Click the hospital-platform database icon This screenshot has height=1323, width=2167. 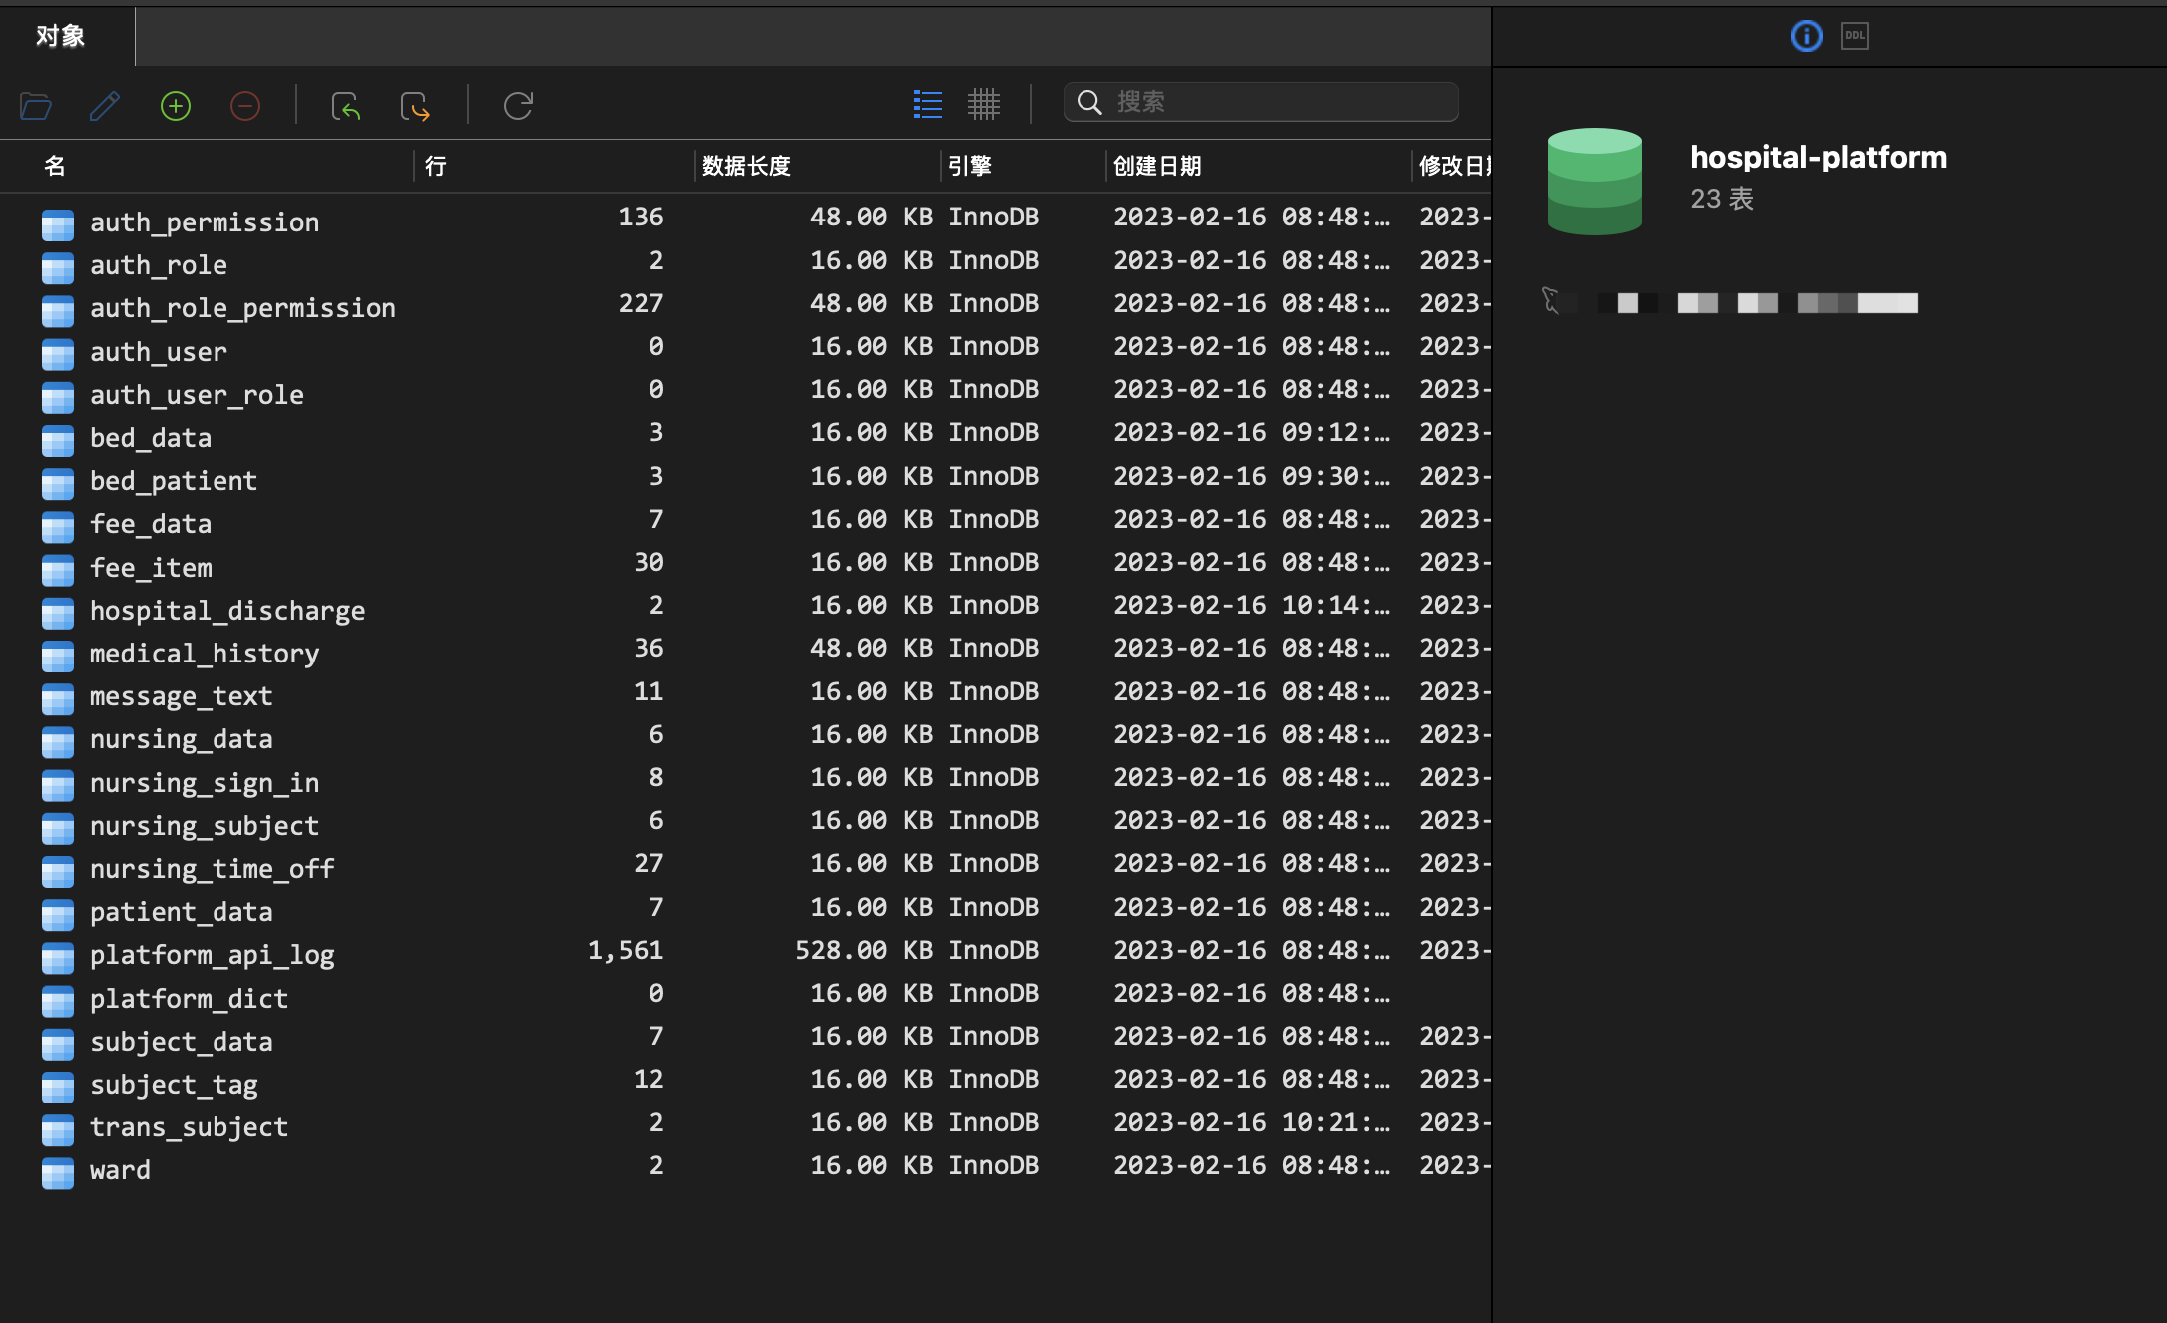(1593, 181)
